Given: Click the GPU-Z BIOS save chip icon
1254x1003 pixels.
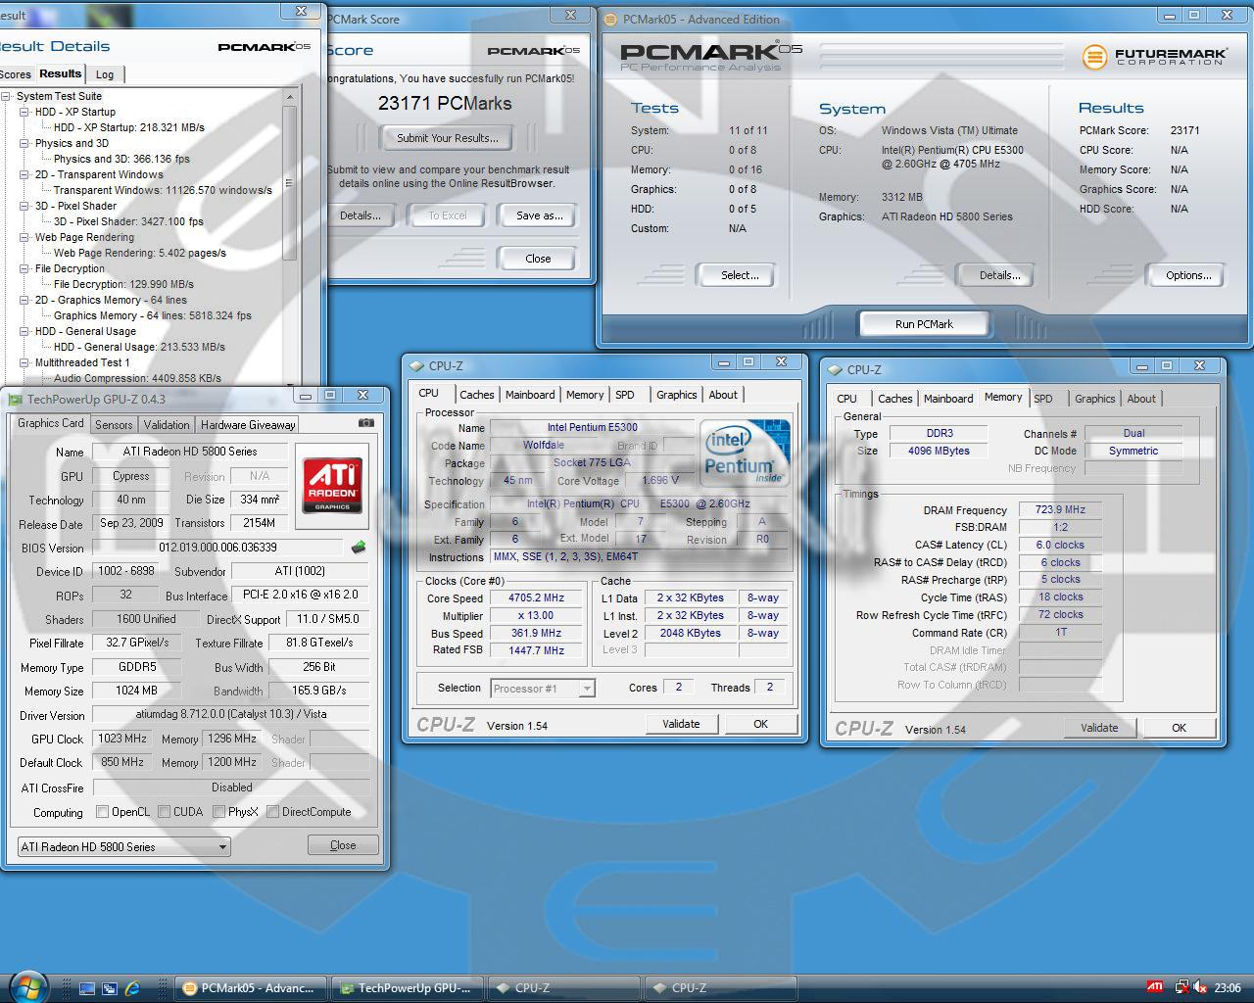Looking at the screenshot, I should [x=359, y=547].
